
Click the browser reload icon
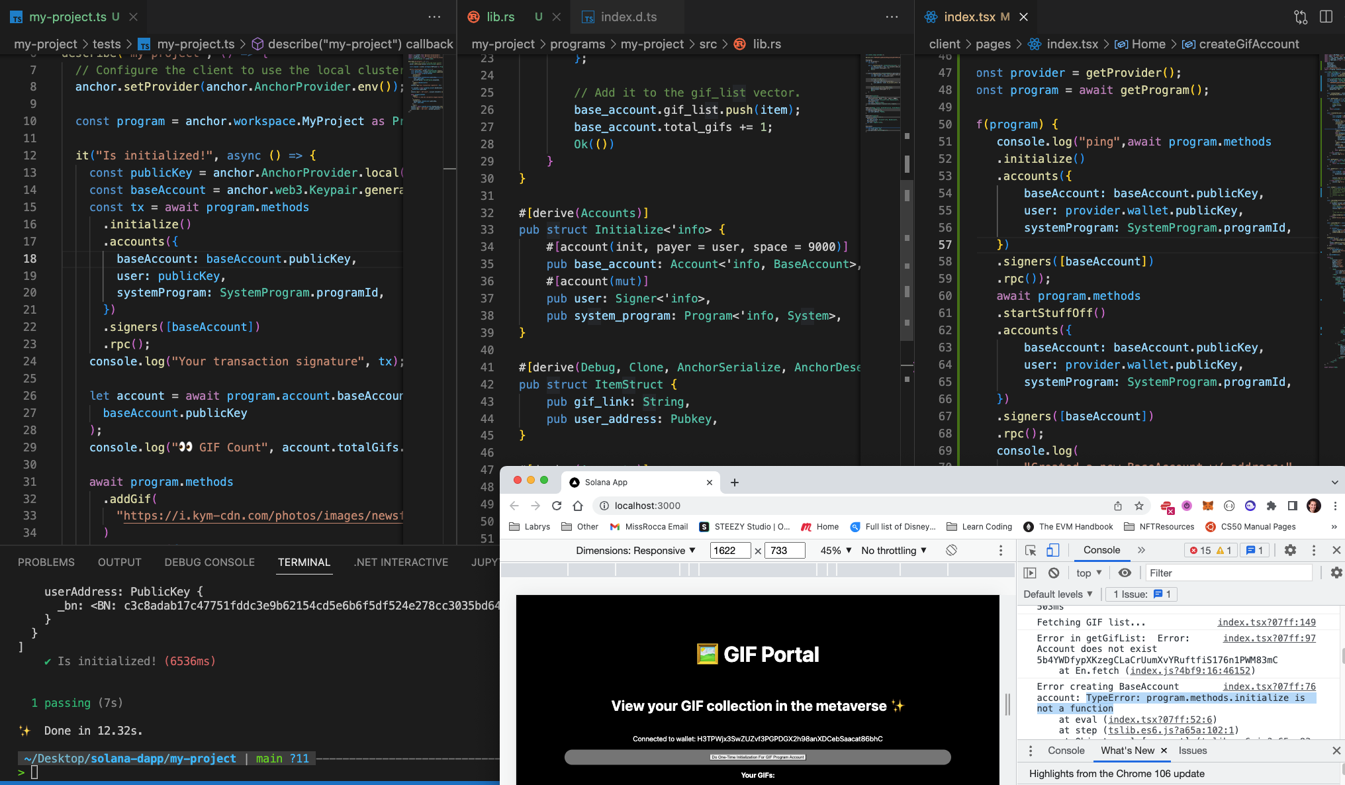557,506
